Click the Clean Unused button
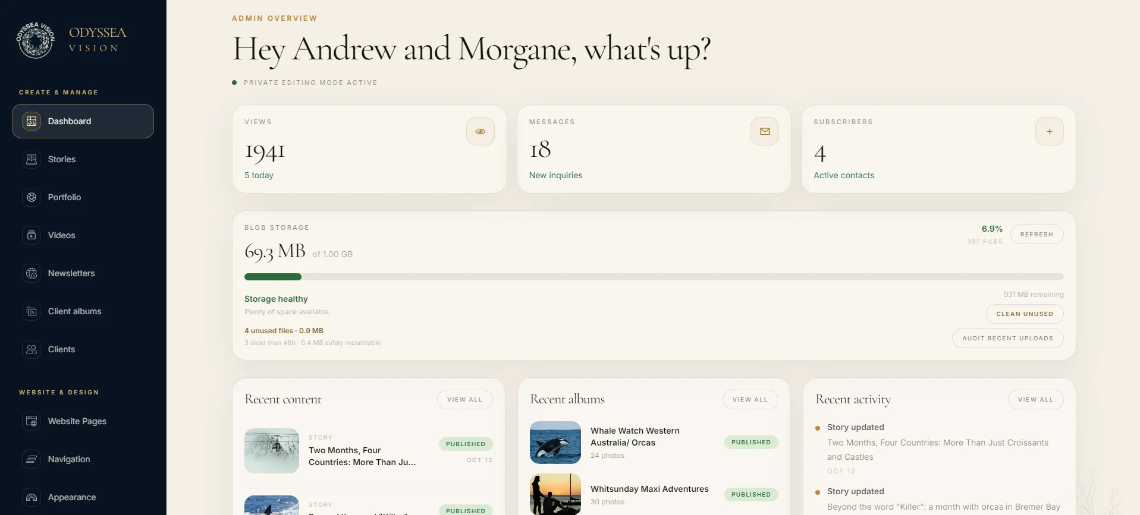 (x=1025, y=314)
